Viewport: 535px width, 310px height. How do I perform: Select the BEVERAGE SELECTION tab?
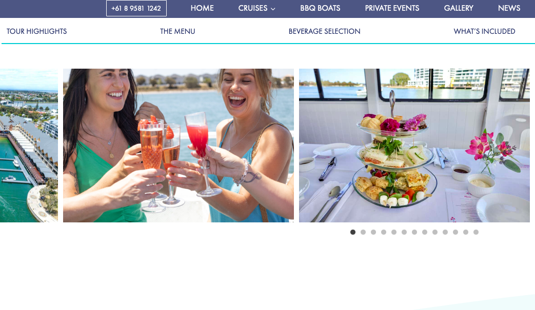click(325, 31)
